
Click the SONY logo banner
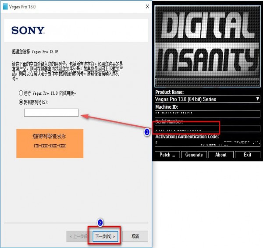pos(76,30)
